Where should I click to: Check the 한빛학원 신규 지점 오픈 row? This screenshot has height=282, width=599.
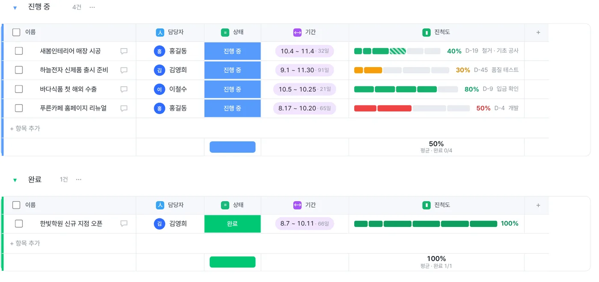click(19, 223)
